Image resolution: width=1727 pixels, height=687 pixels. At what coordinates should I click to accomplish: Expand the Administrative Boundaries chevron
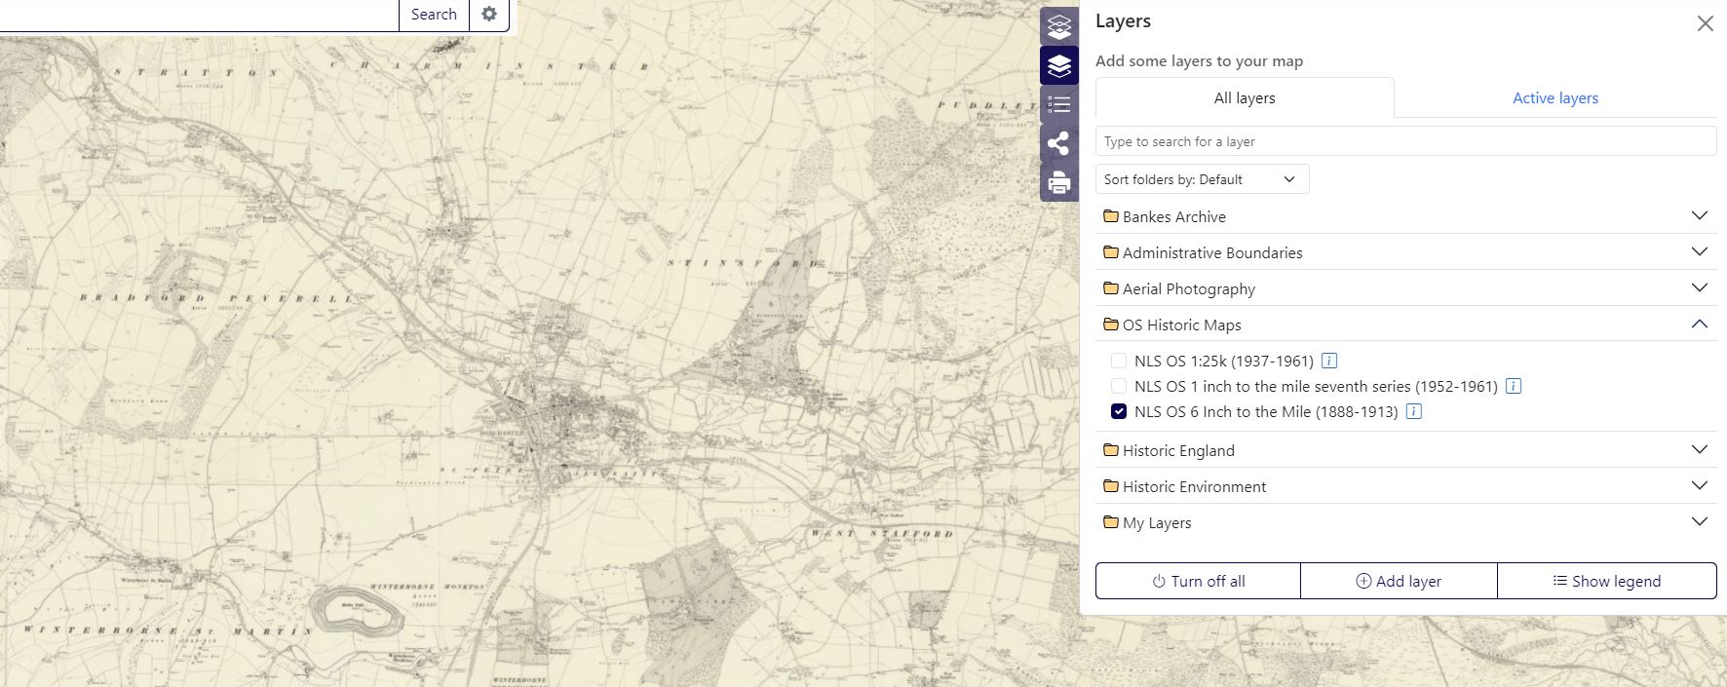coord(1700,251)
